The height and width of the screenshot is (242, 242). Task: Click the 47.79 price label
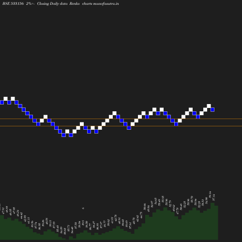178,211
